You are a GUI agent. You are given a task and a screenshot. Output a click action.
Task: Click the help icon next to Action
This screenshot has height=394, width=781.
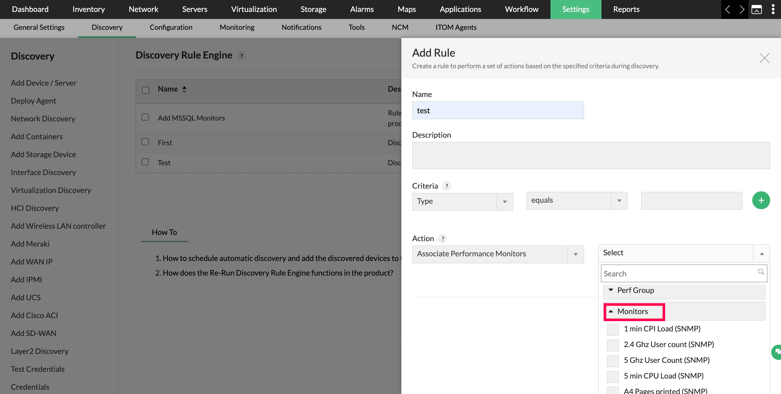pyautogui.click(x=443, y=239)
